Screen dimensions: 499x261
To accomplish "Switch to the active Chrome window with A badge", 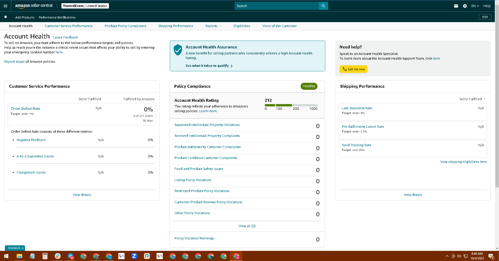I will coord(236,256).
